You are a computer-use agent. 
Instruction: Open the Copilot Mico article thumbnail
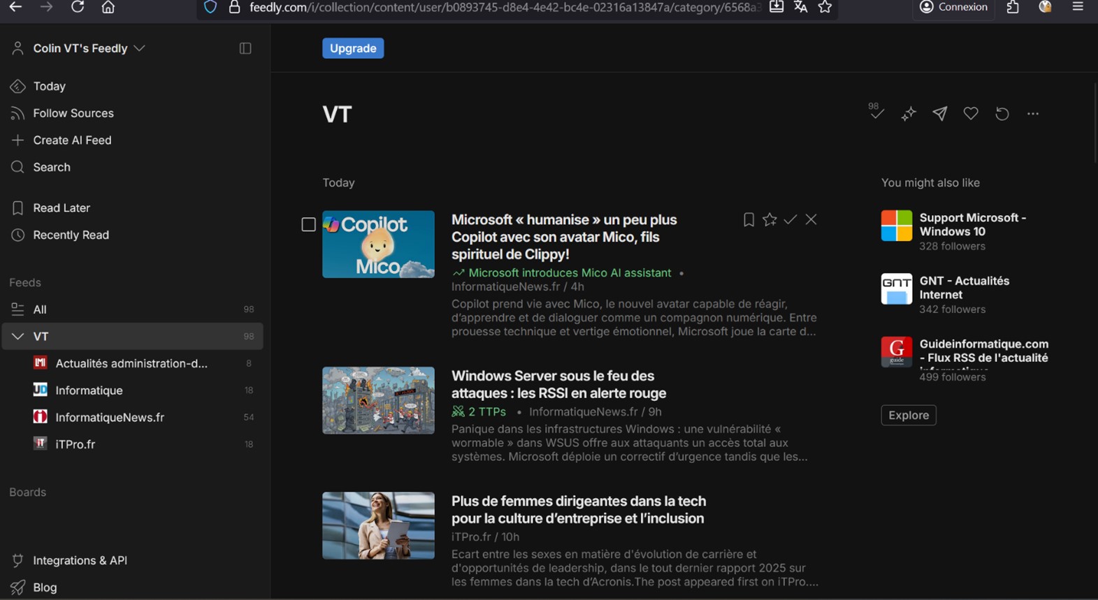tap(378, 244)
